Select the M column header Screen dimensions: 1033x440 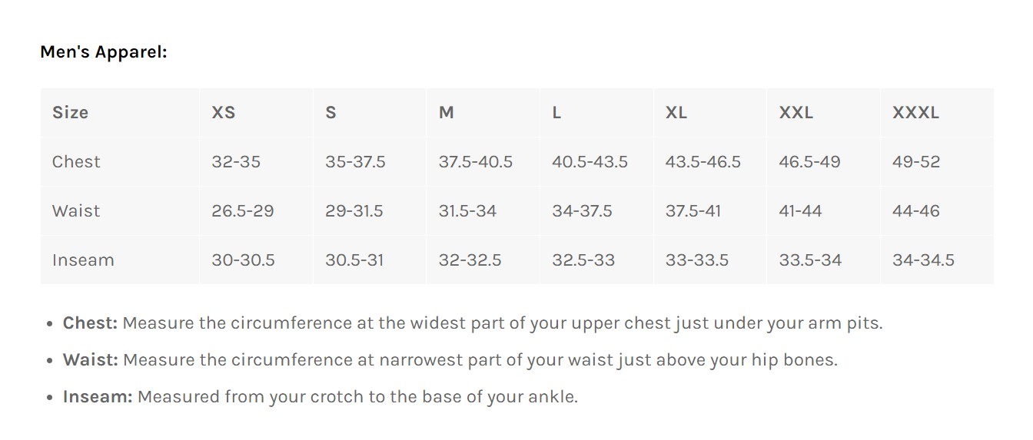[446, 112]
